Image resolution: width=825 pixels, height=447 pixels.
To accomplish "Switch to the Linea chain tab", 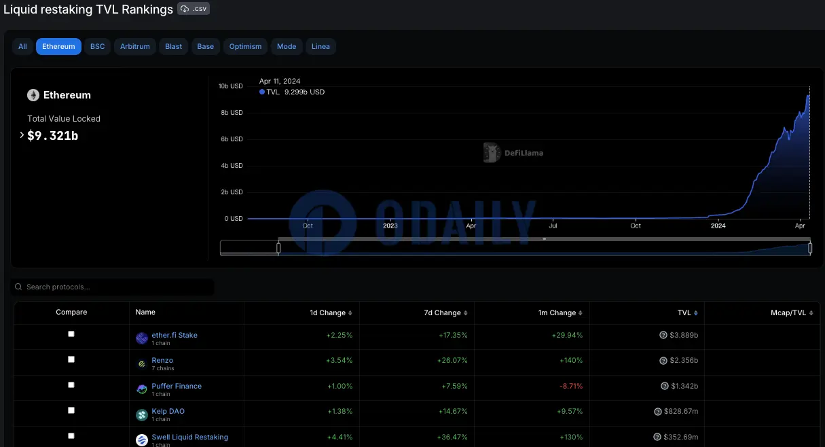I will click(320, 46).
